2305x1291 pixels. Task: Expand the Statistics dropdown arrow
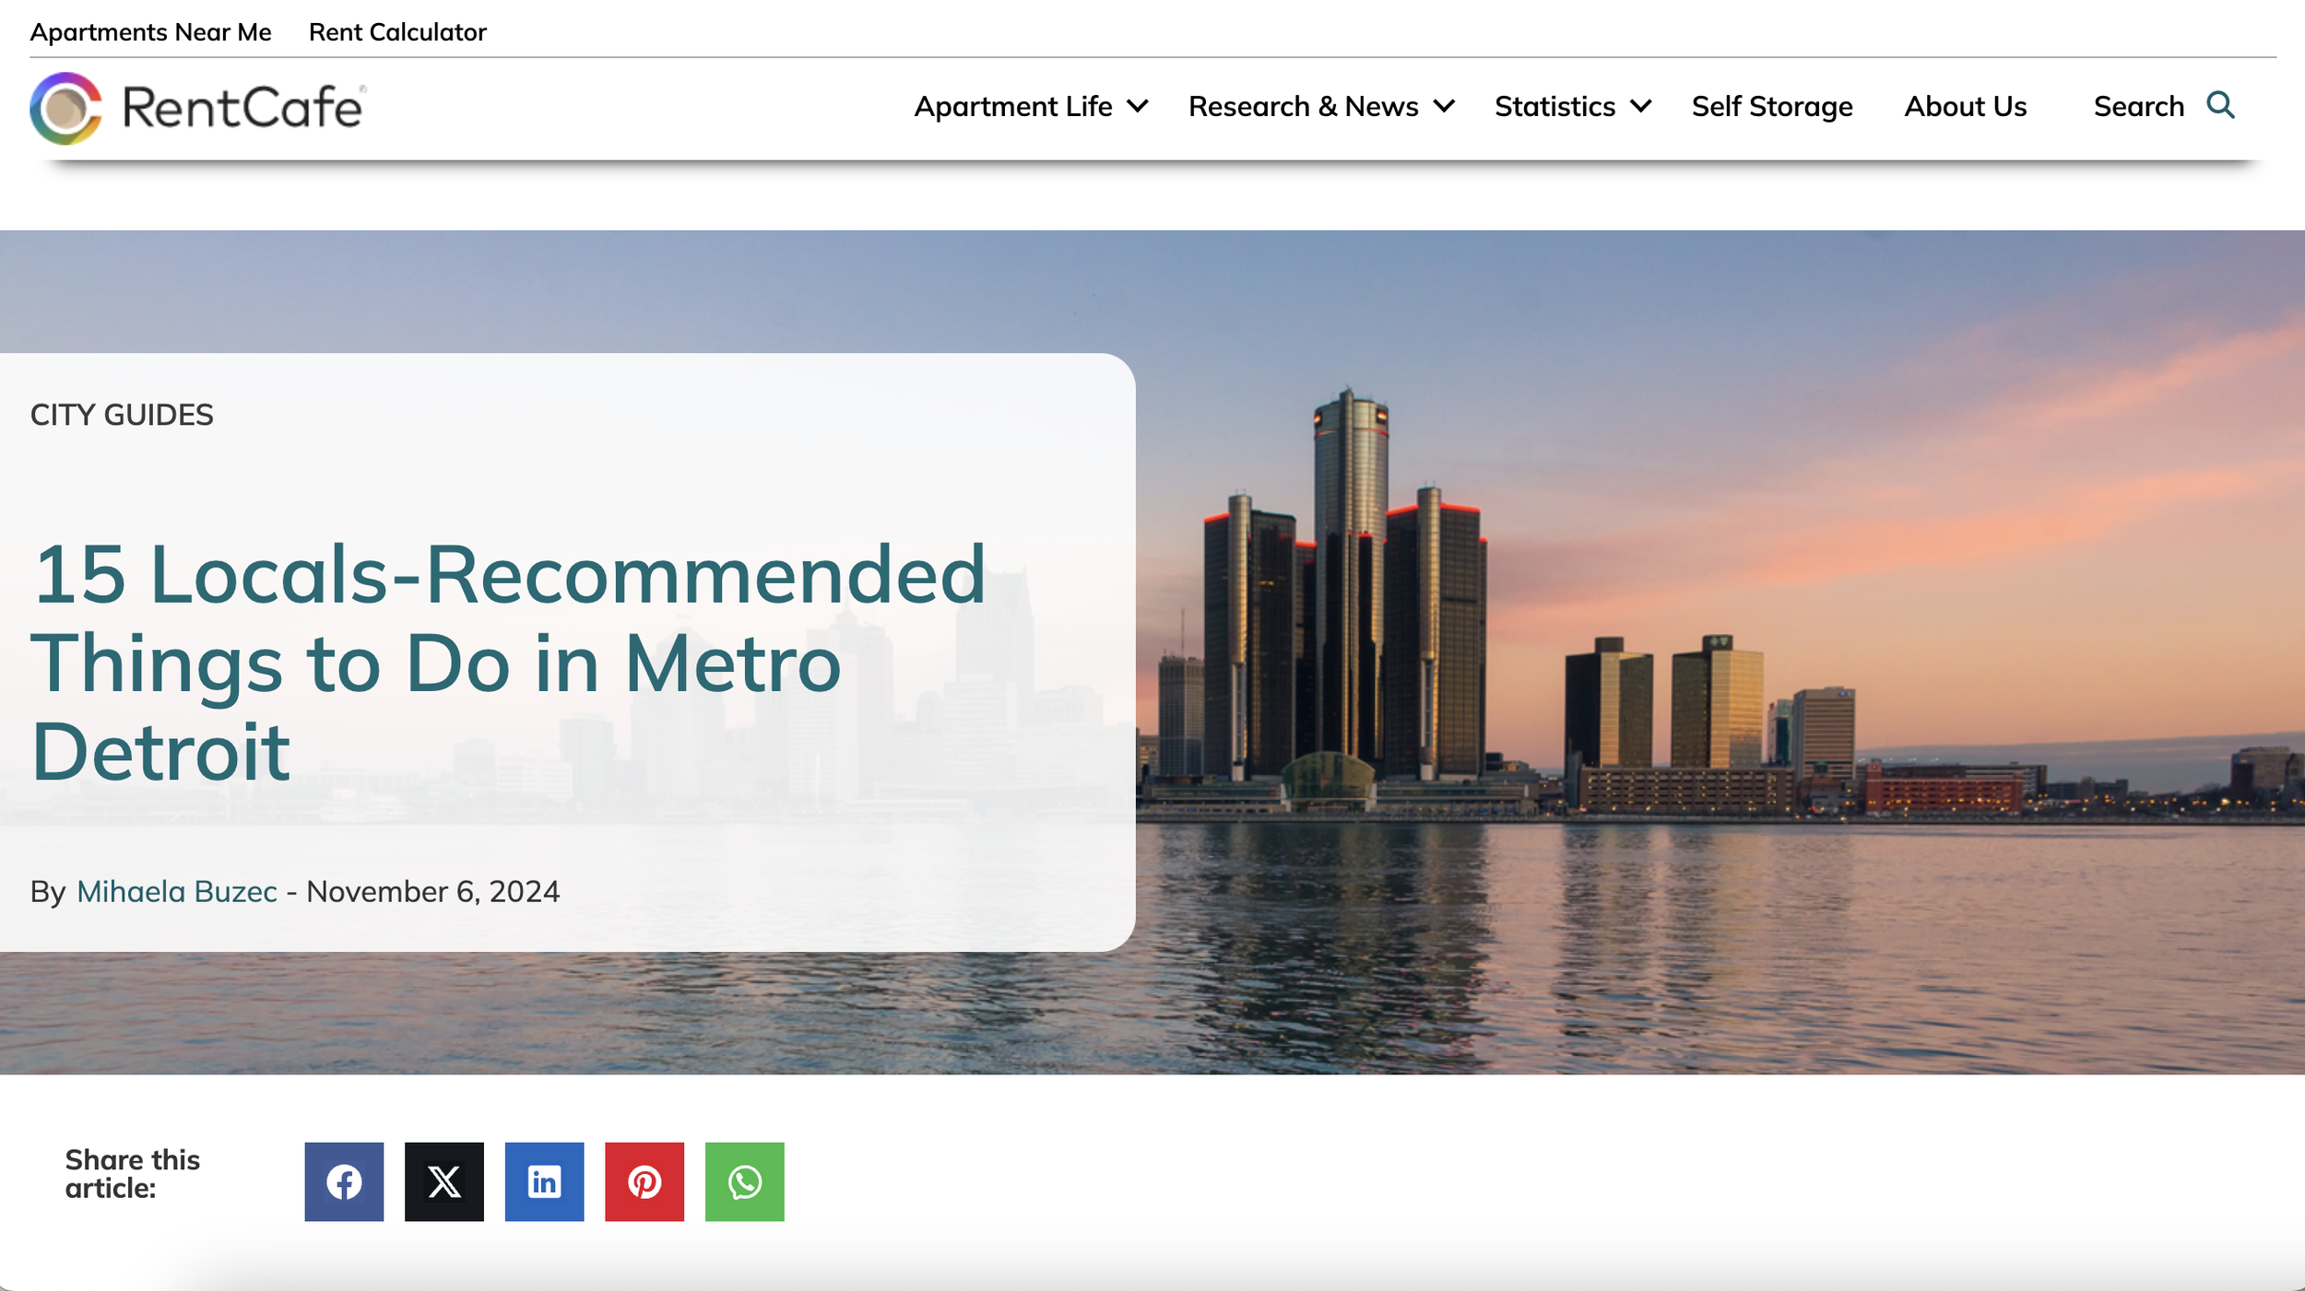pyautogui.click(x=1641, y=107)
